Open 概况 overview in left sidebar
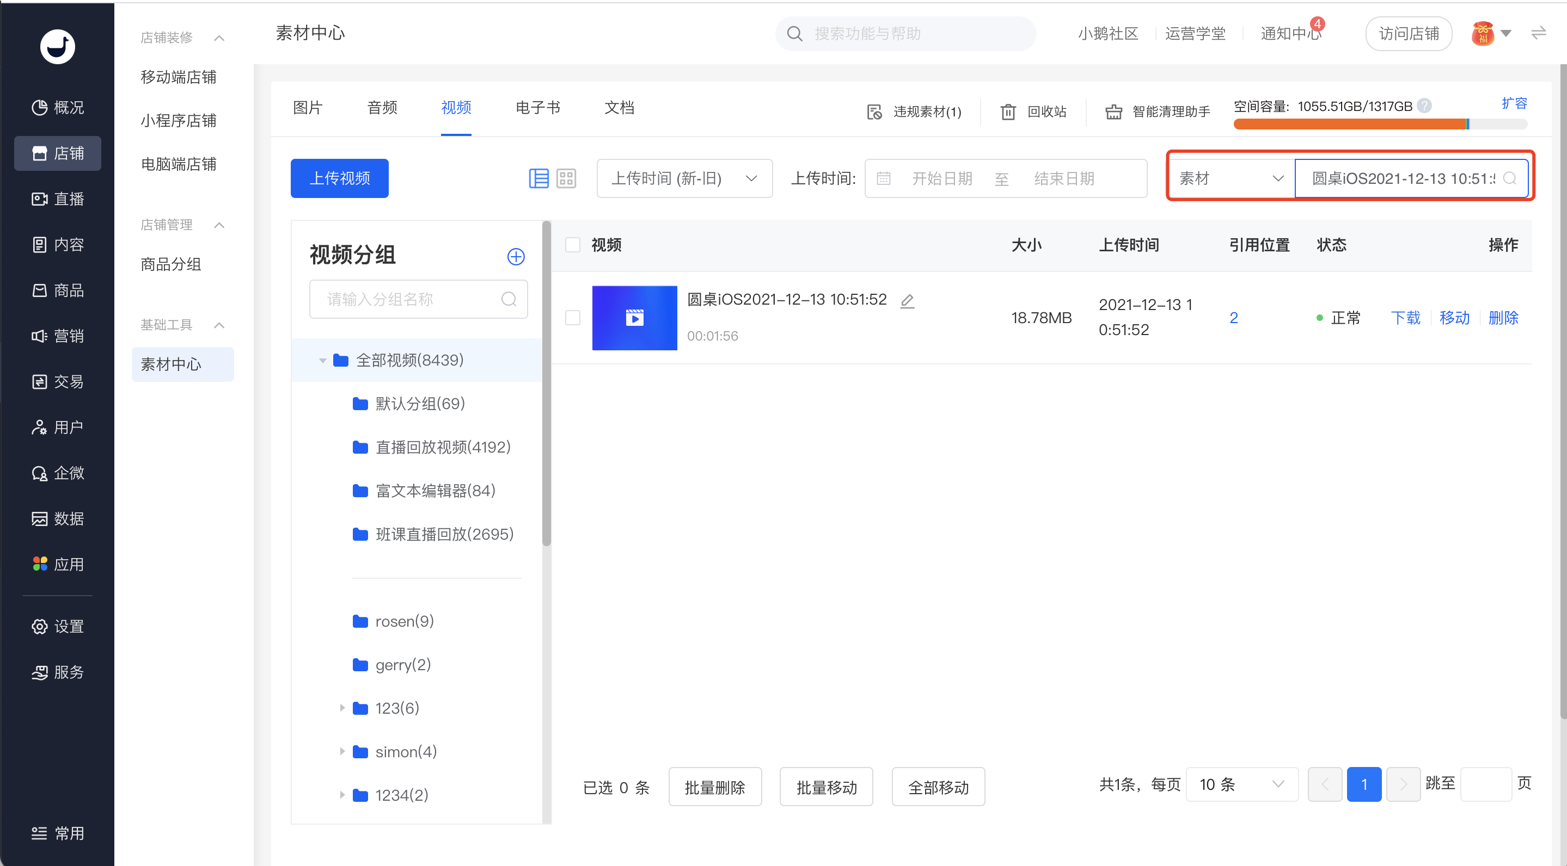This screenshot has width=1567, height=866. (58, 108)
